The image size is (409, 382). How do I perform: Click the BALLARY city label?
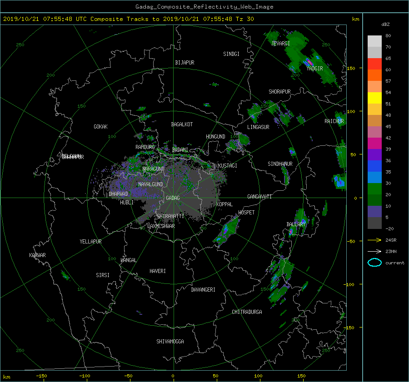(296, 224)
